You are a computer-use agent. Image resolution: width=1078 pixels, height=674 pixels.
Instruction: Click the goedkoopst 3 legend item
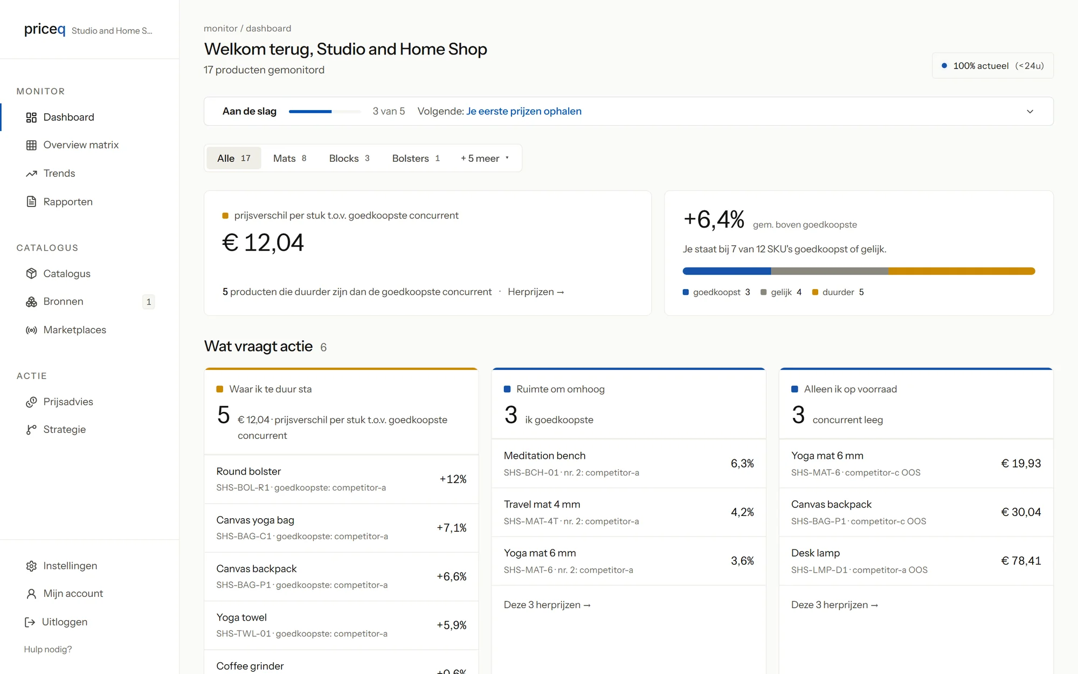(x=716, y=292)
